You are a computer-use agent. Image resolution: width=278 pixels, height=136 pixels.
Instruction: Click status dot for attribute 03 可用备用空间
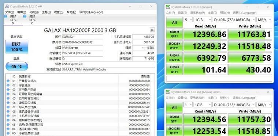tap(8, 90)
